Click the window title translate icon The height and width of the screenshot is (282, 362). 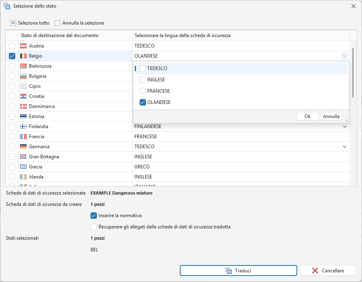pyautogui.click(x=7, y=6)
